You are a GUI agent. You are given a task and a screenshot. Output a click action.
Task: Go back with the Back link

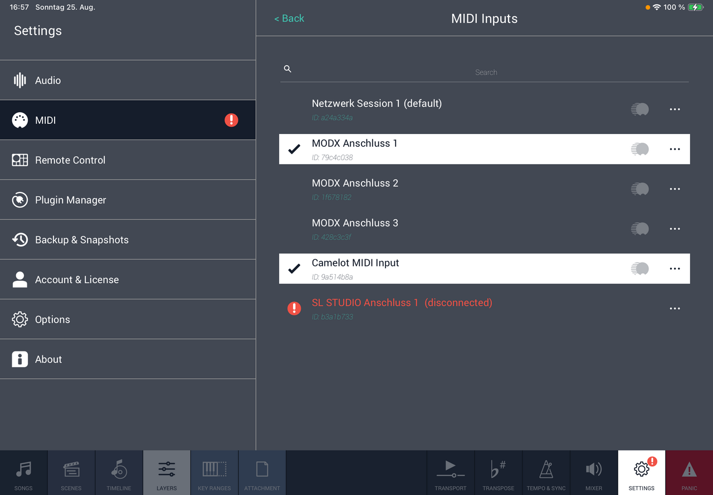point(289,18)
